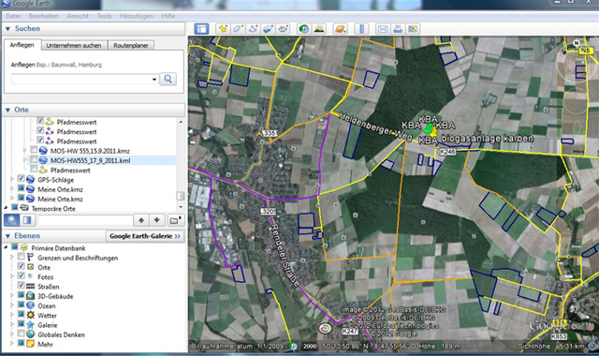599x356 pixels.
Task: Click the biogasanlage karben map label
Action: 487,139
